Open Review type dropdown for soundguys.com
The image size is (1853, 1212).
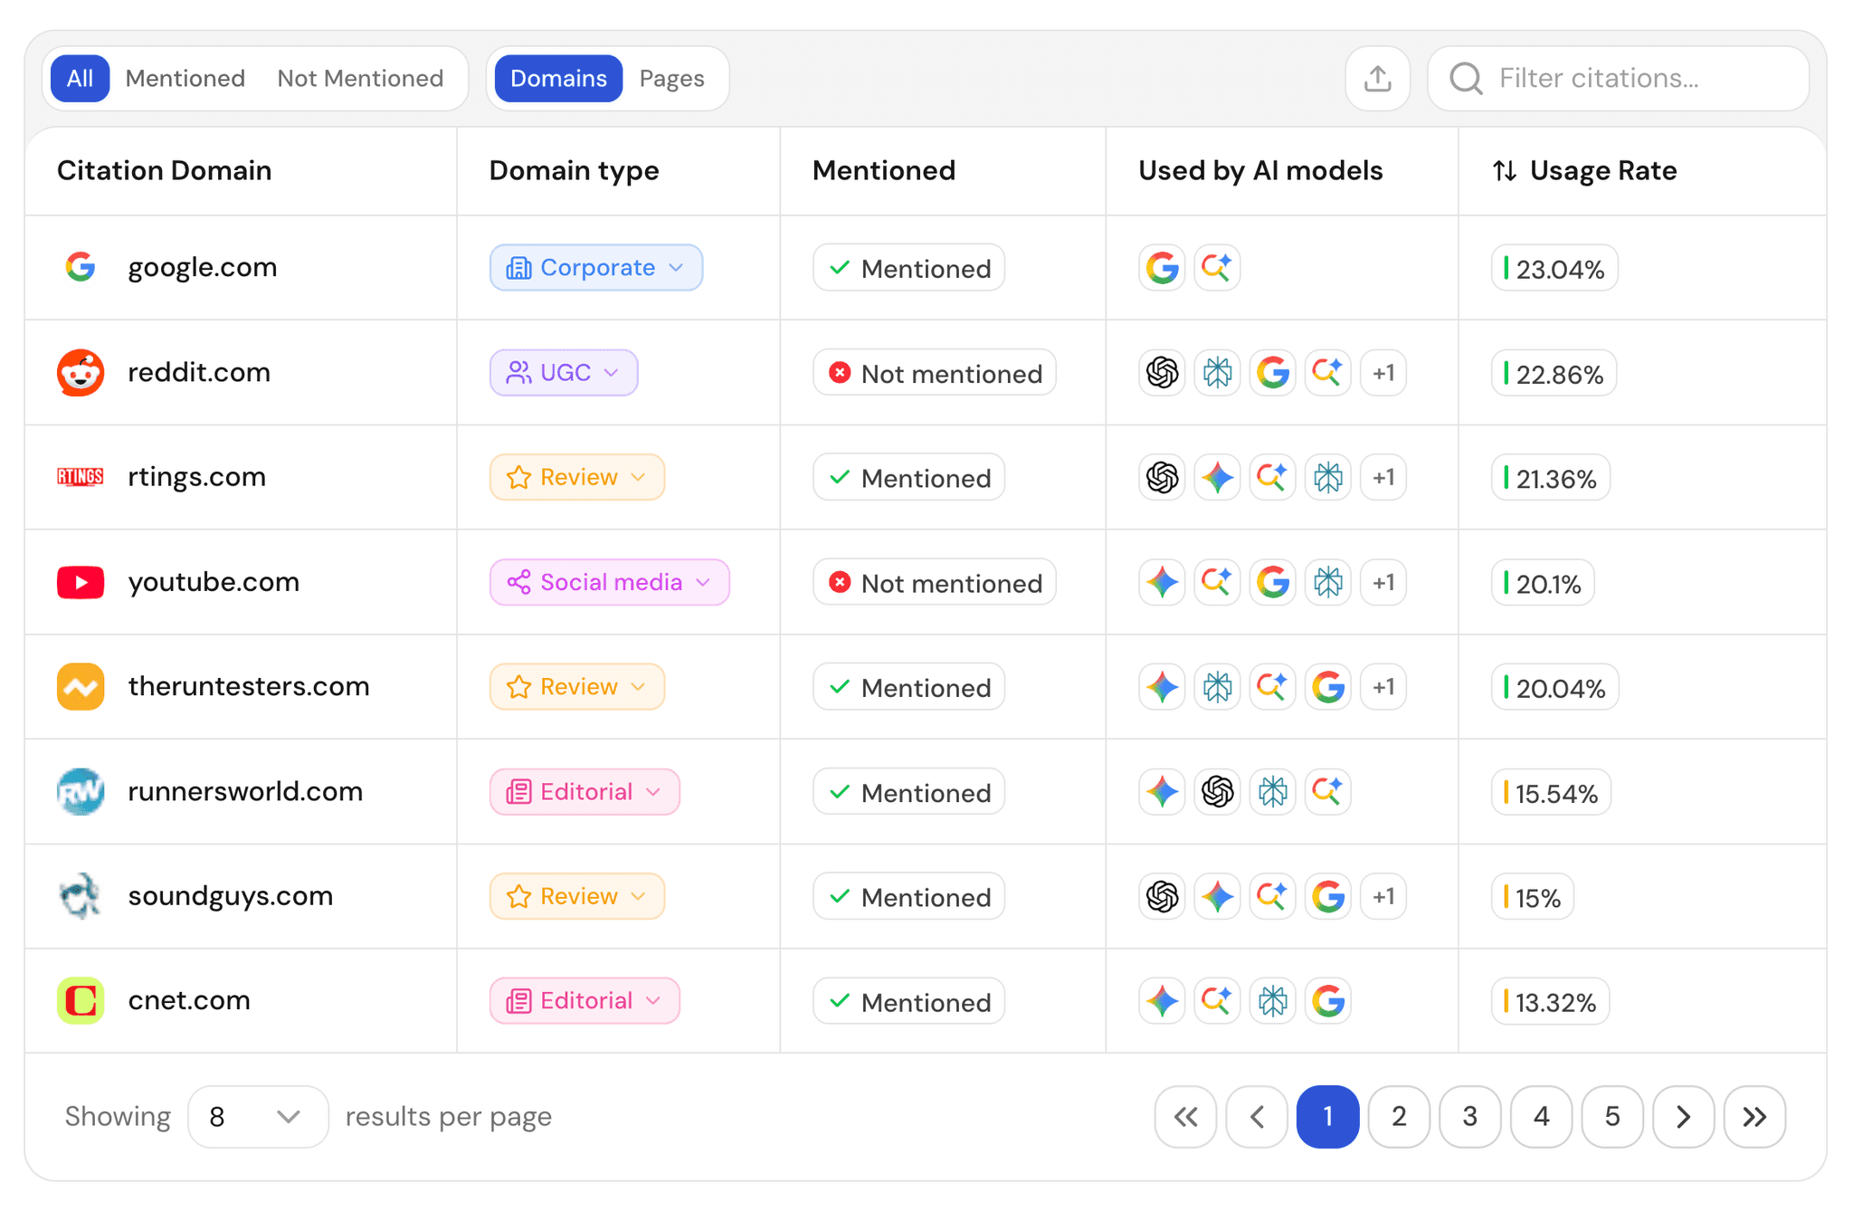[577, 897]
